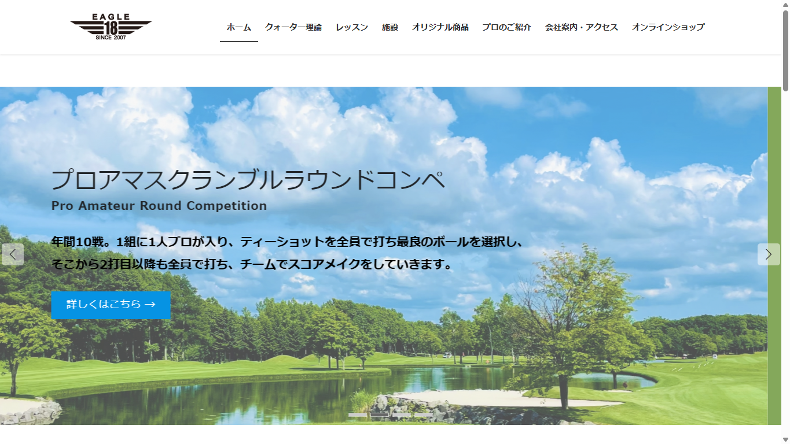Open the ホーム menu item
This screenshot has height=444, width=790.
(239, 27)
